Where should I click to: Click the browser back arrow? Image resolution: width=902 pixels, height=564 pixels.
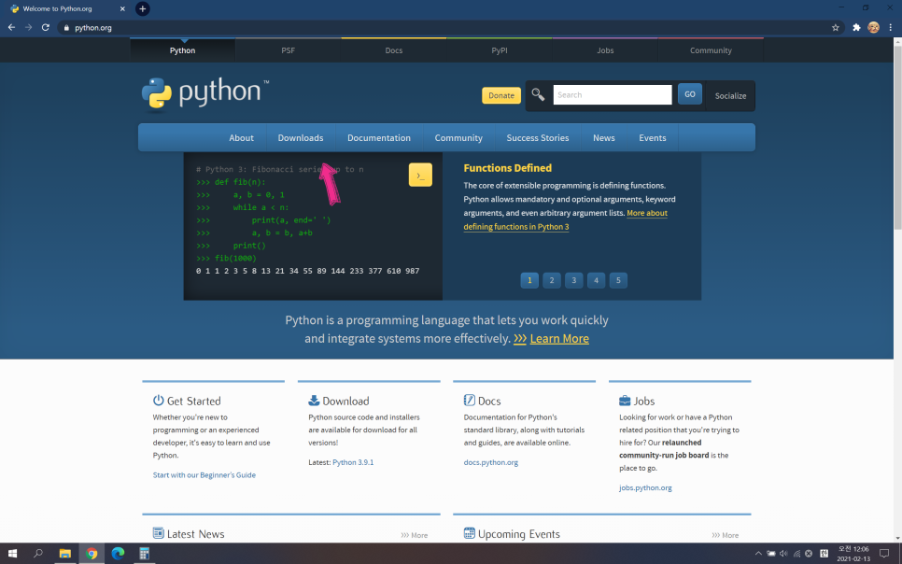pos(11,27)
